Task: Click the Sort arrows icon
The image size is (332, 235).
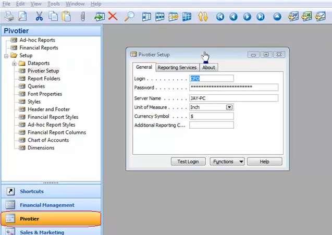Action: coord(203,17)
